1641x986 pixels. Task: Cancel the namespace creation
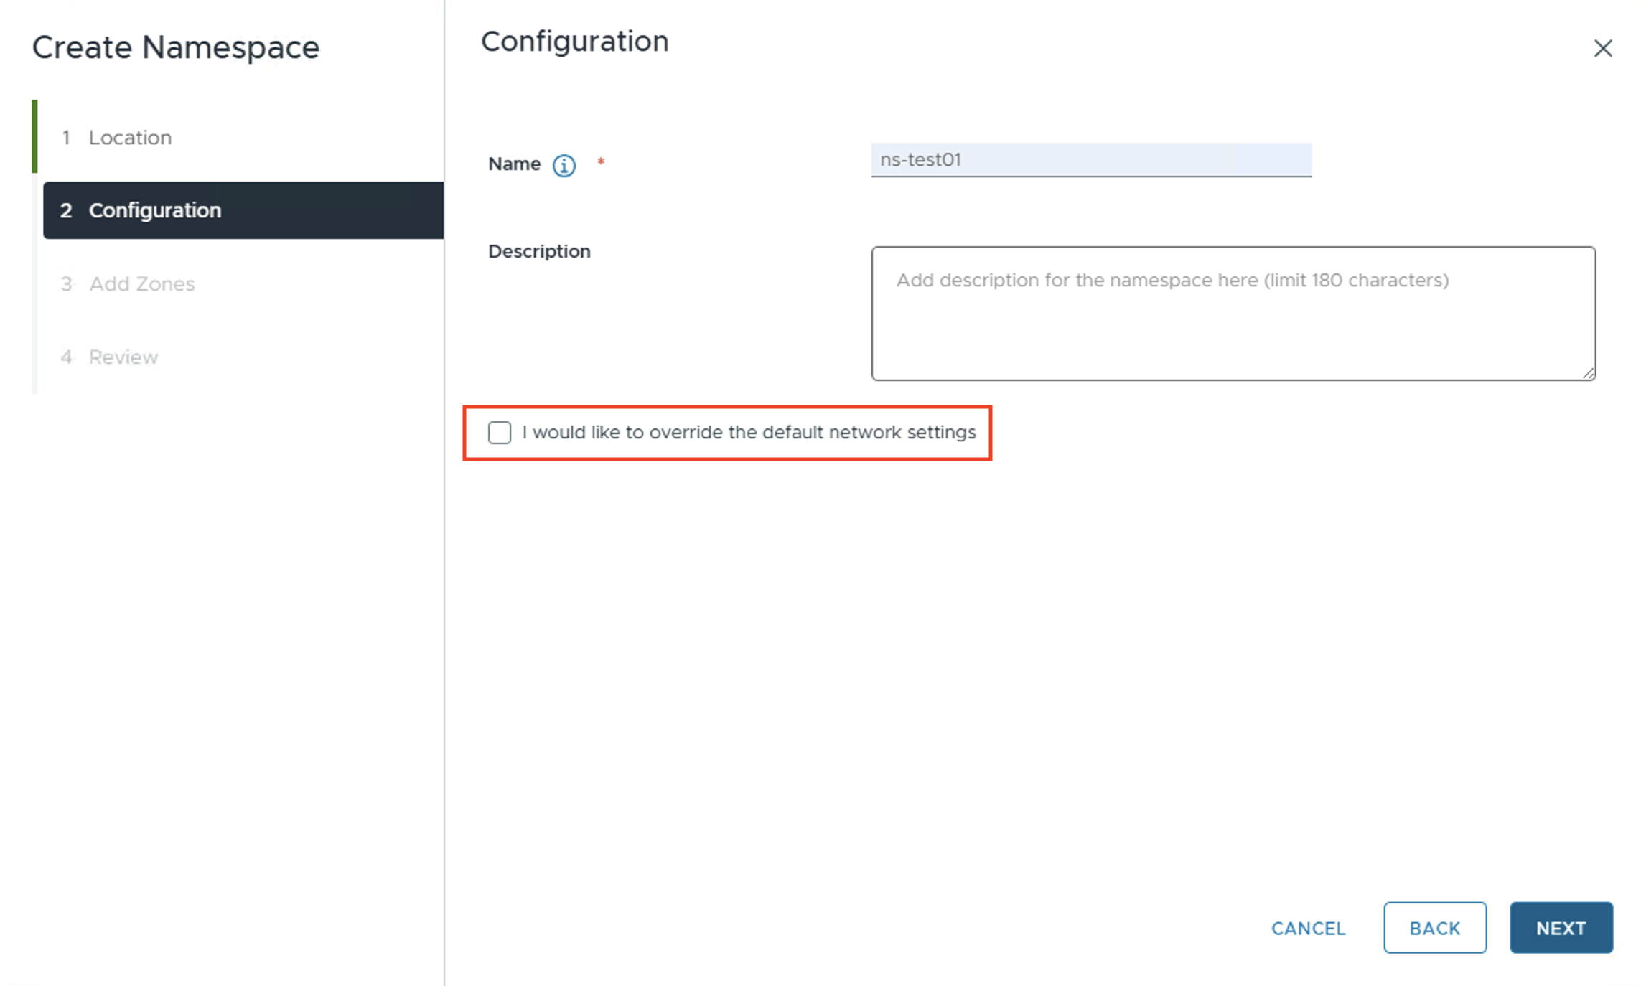1308,928
